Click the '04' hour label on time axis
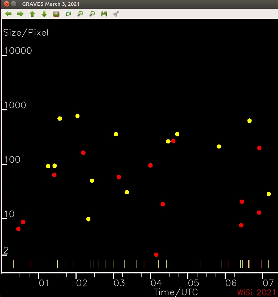278x297 pixels. [156, 283]
